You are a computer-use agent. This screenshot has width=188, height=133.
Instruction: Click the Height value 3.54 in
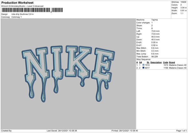pos(183,8)
